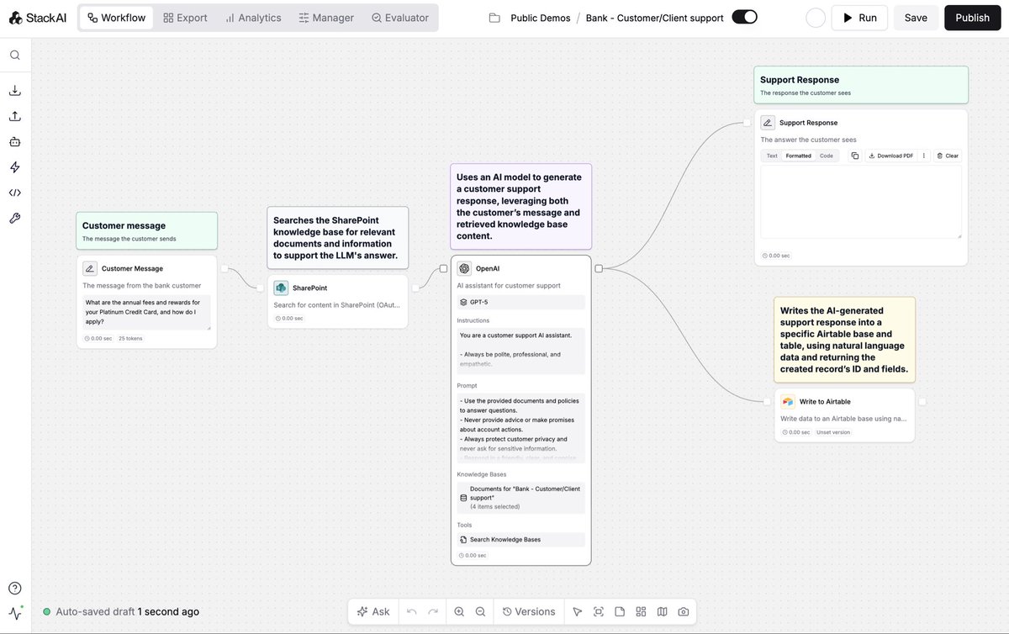Image resolution: width=1009 pixels, height=634 pixels.
Task: Select the Code output view
Action: tap(827, 156)
